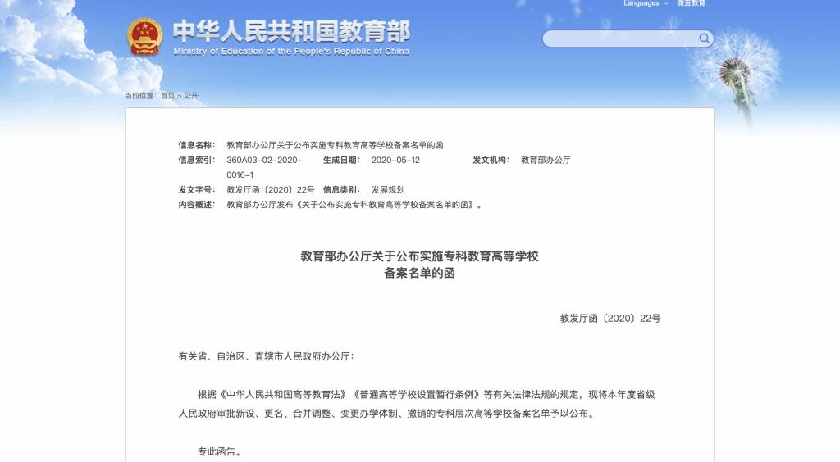
Task: Click the search magnifier icon
Action: coord(704,38)
